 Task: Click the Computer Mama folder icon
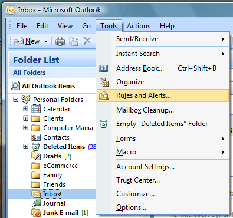tap(36, 128)
